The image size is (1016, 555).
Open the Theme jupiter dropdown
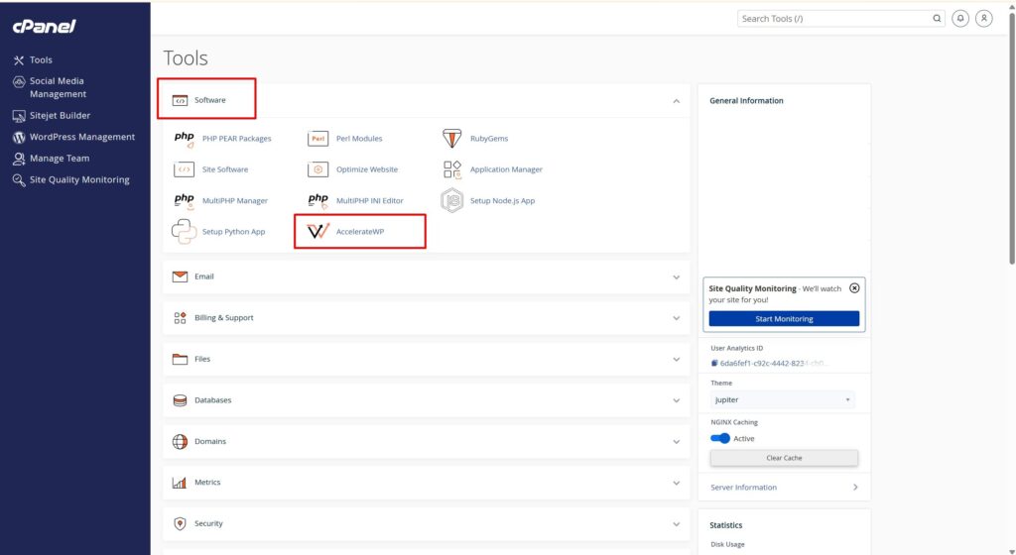pyautogui.click(x=783, y=399)
